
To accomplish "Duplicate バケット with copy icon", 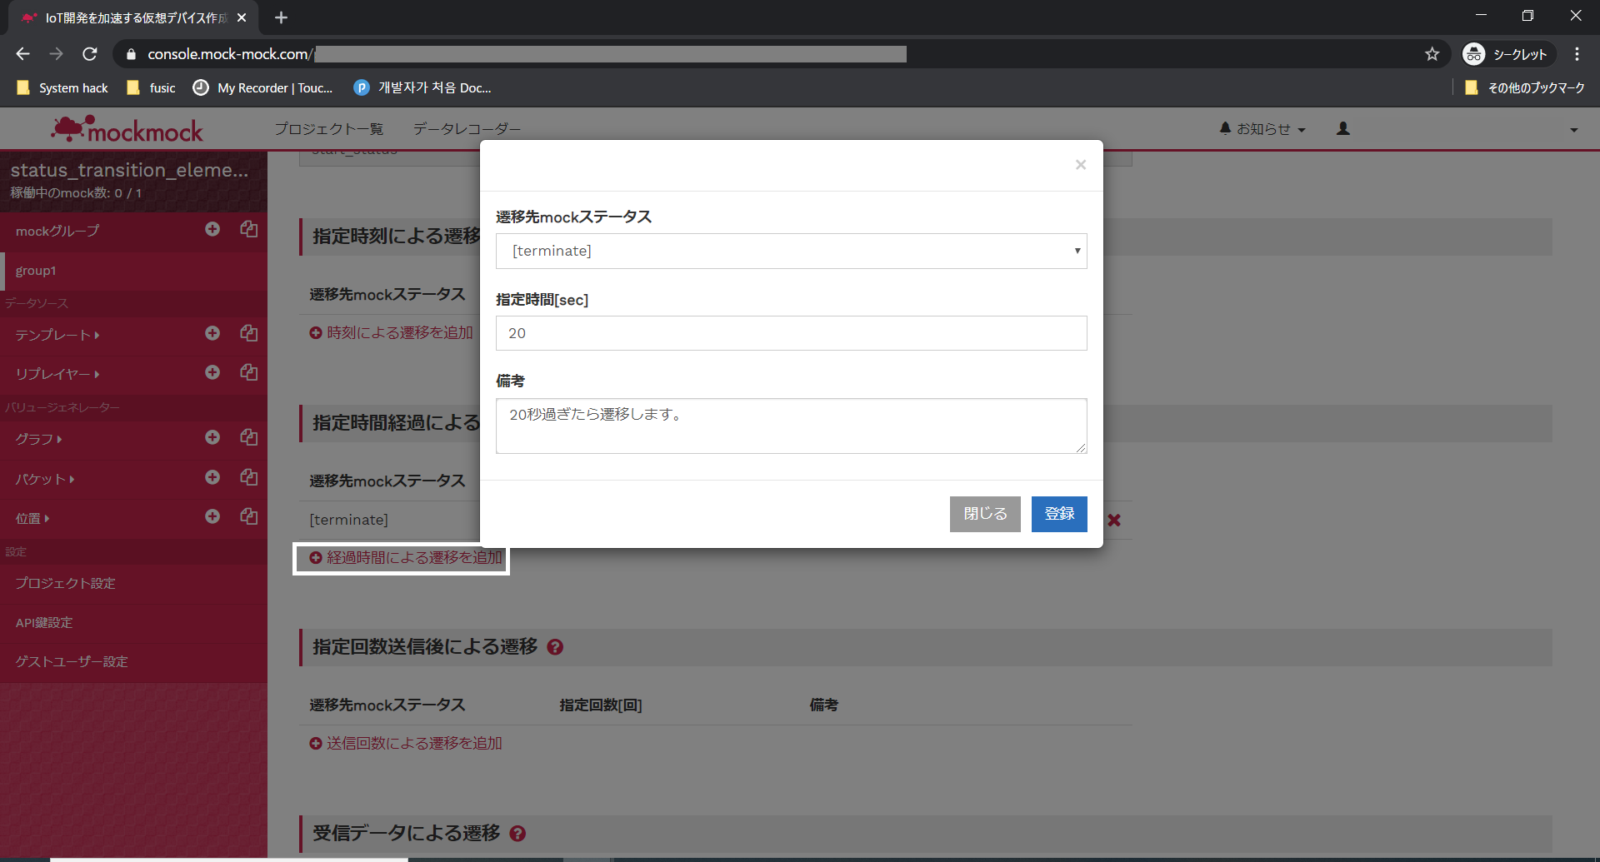I will [x=248, y=477].
